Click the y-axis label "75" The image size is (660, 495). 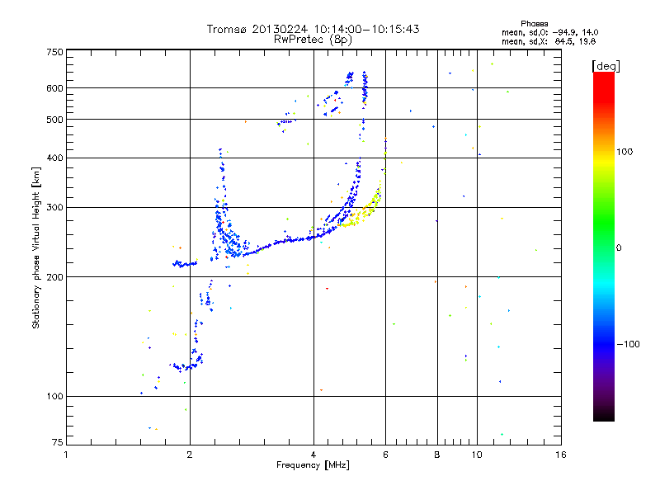click(58, 442)
